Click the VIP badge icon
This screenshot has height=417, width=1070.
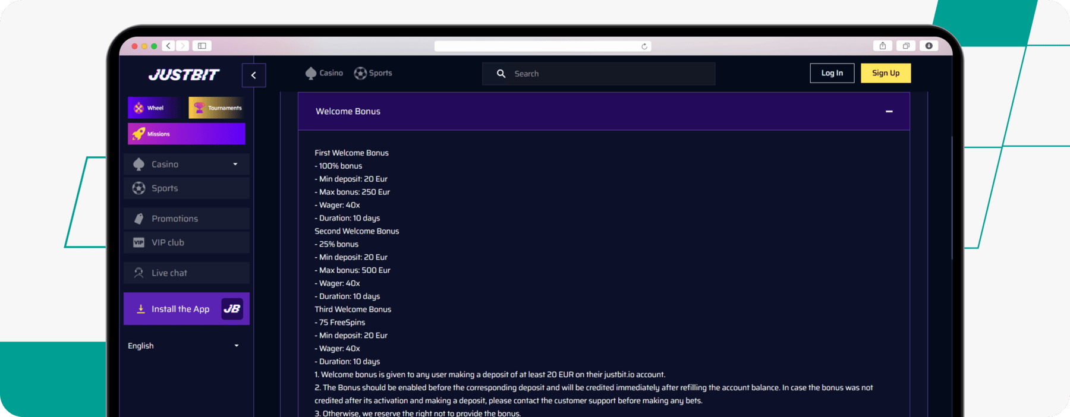tap(139, 242)
